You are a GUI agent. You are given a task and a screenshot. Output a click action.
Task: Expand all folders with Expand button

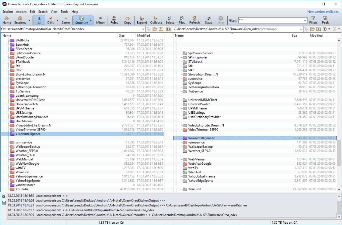coord(142,20)
